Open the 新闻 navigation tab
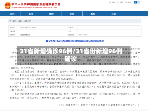 (x=51, y=14)
